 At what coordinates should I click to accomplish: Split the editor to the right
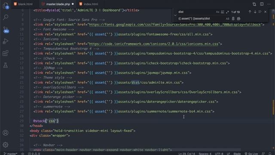click(x=262, y=4)
